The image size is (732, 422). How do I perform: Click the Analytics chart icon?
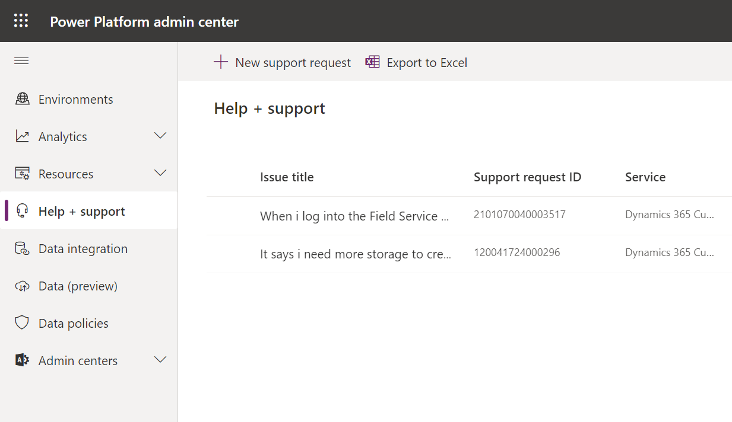(x=22, y=136)
